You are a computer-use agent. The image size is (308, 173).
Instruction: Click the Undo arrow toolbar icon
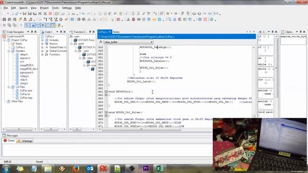(83, 13)
